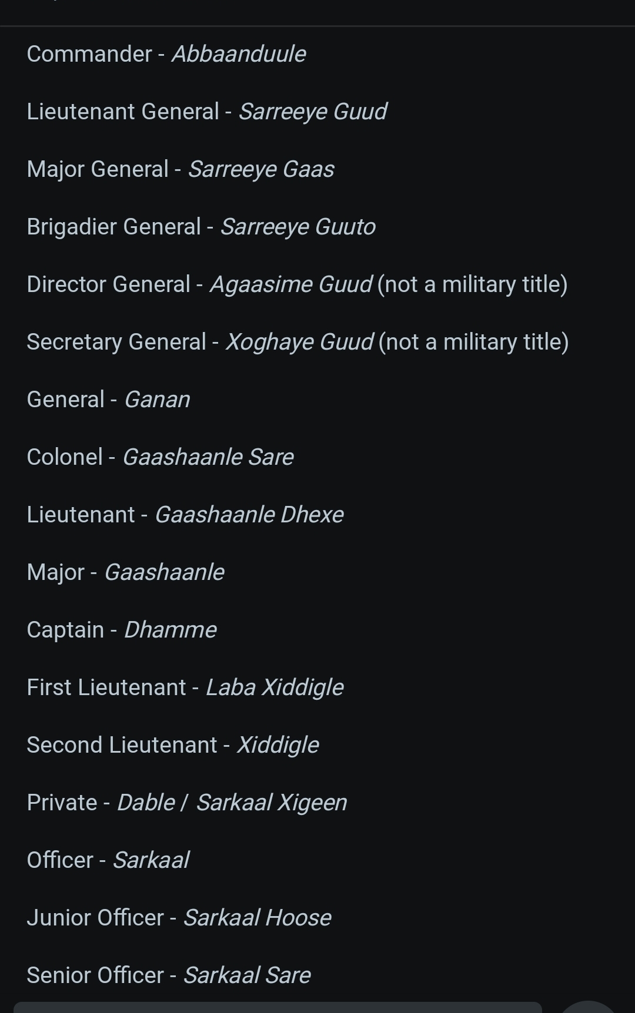The width and height of the screenshot is (635, 1013).
Task: Tap the Officer - Sarkaal line
Action: [x=108, y=860]
